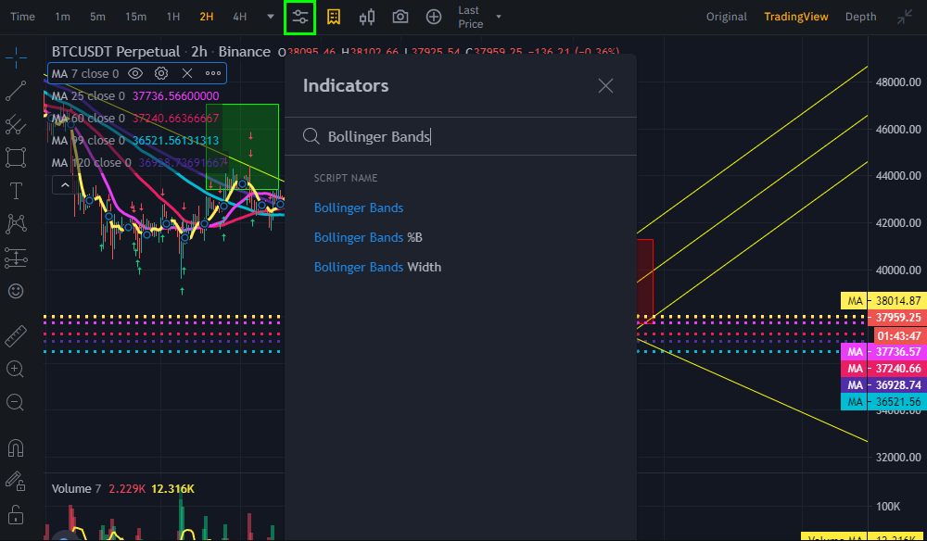Open the Last Price dropdown
Screen dimensions: 927x541
pos(479,17)
